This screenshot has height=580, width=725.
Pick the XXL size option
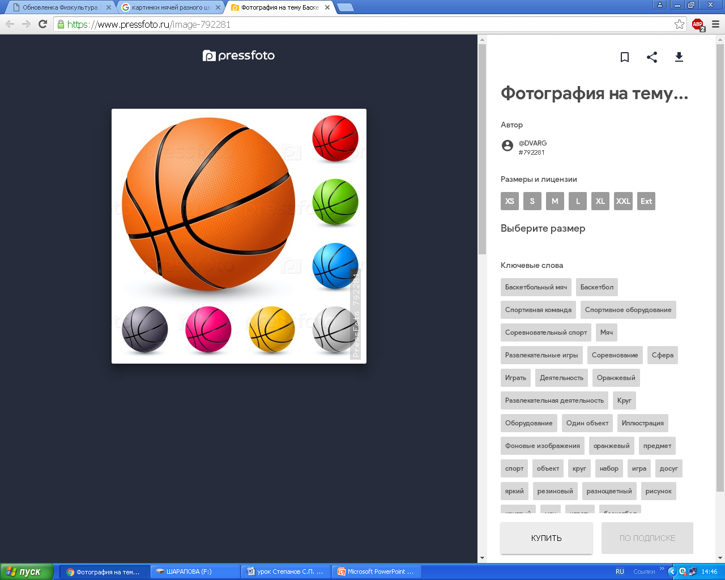(x=623, y=201)
